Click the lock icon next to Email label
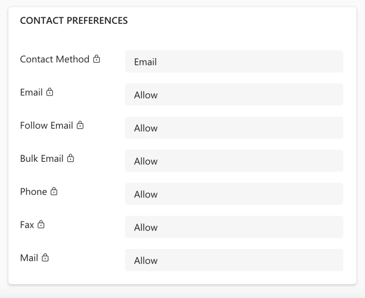The image size is (365, 298). pos(50,92)
